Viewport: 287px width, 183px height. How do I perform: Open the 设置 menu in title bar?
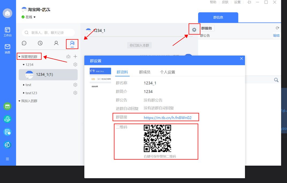point(237,2)
